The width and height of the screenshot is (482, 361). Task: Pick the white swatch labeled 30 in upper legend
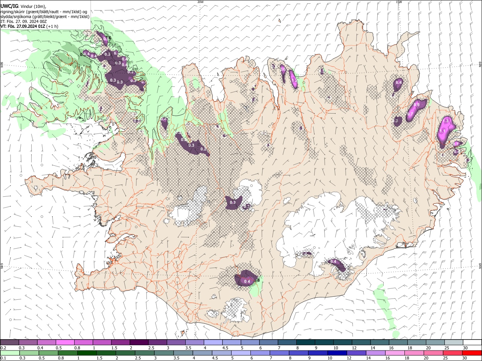click(472, 342)
